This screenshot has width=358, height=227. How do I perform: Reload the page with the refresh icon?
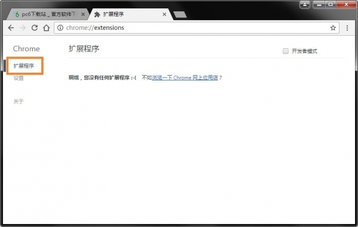pos(35,28)
